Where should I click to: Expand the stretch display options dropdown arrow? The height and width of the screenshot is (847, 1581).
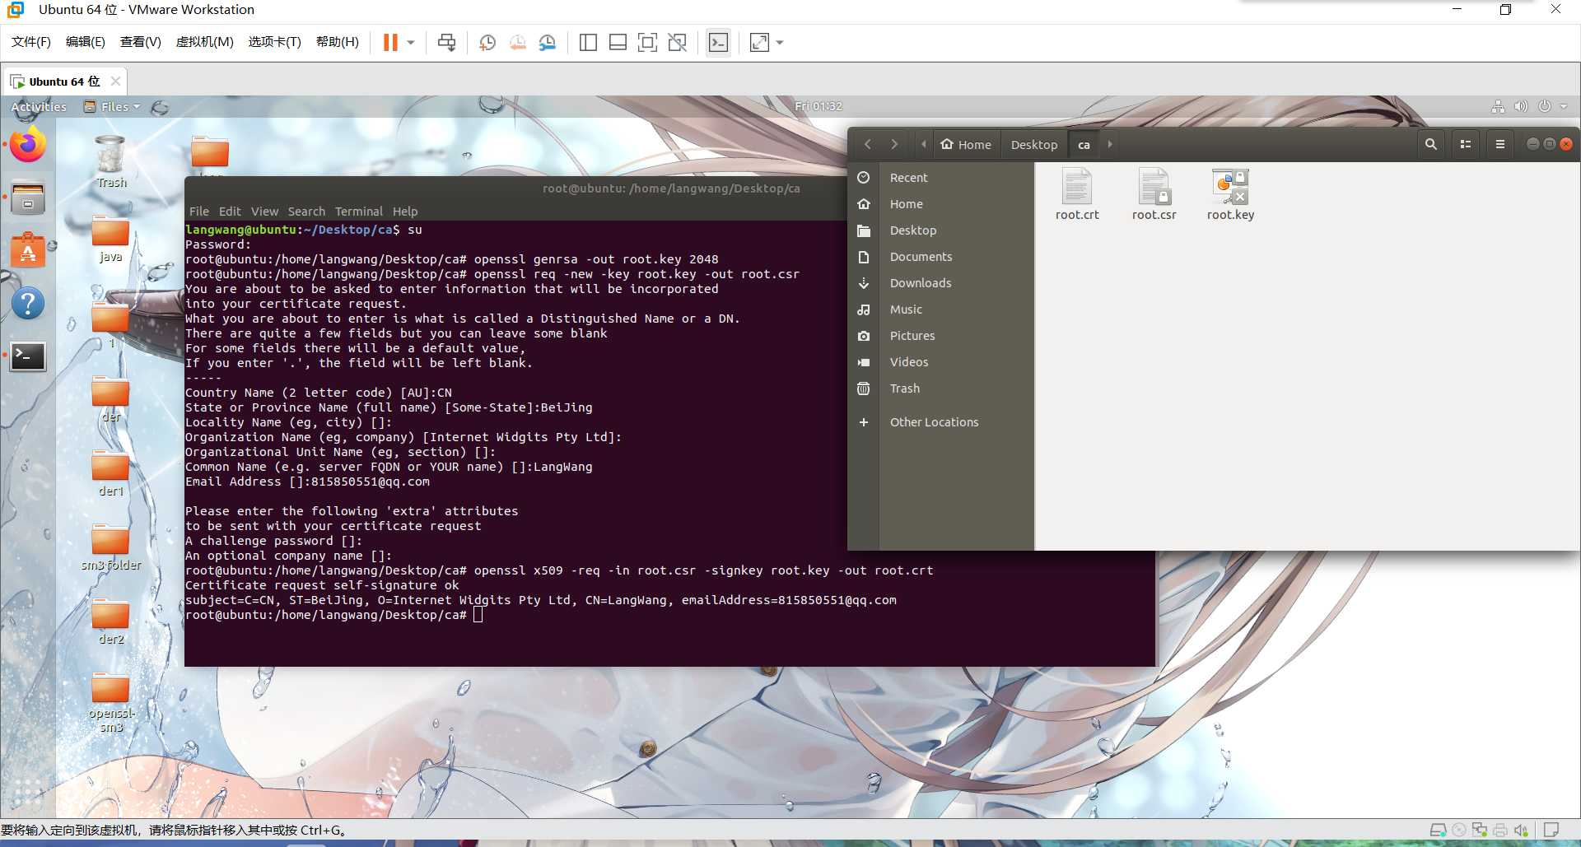780,42
